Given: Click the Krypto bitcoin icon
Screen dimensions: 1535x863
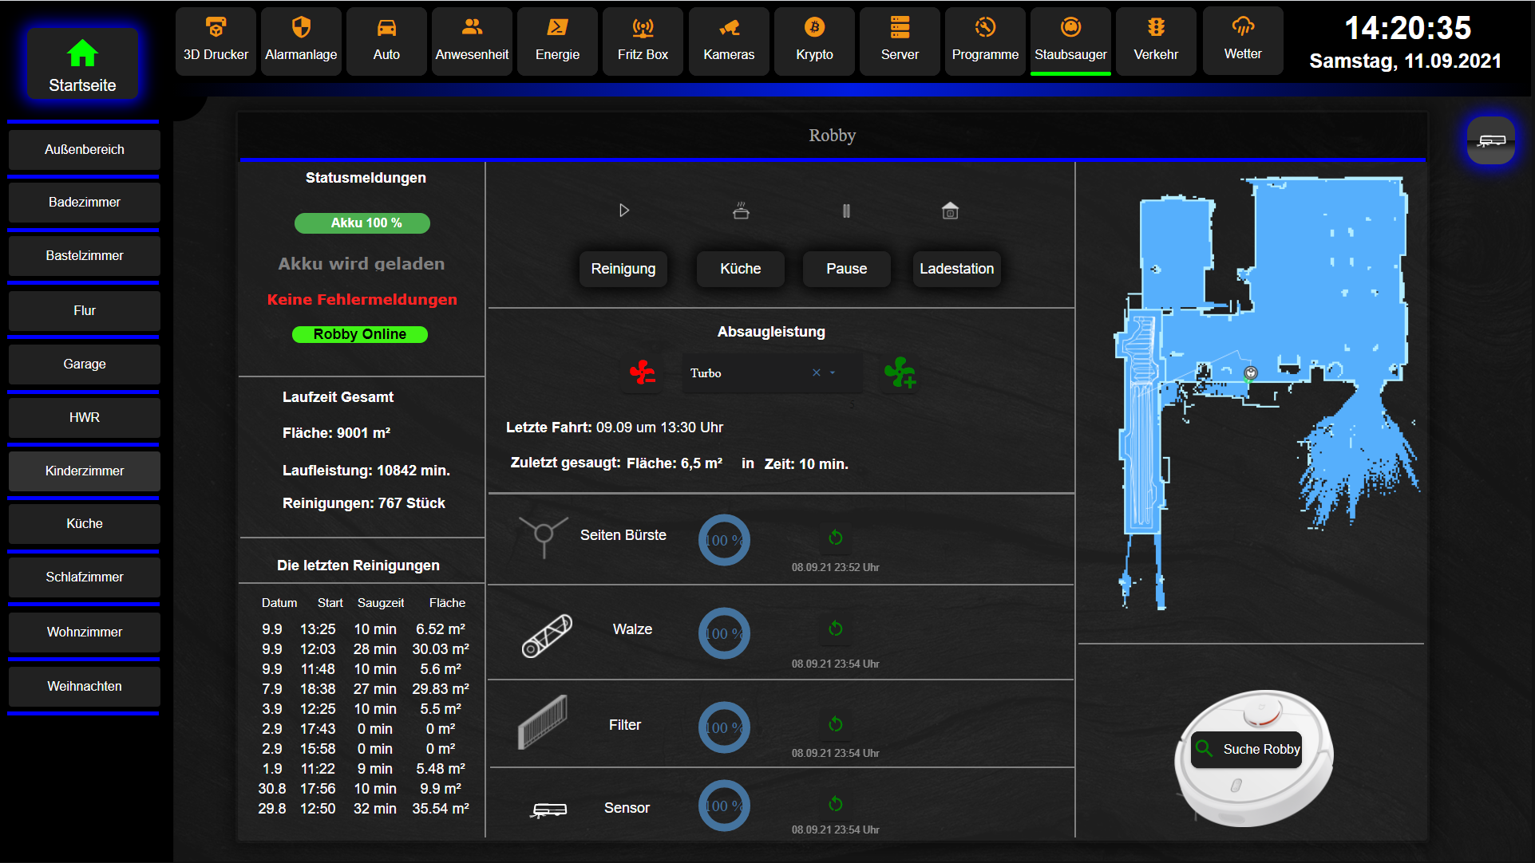Looking at the screenshot, I should point(814,28).
